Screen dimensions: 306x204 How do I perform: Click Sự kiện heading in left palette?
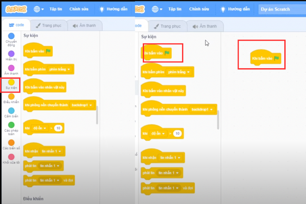pos(31,36)
